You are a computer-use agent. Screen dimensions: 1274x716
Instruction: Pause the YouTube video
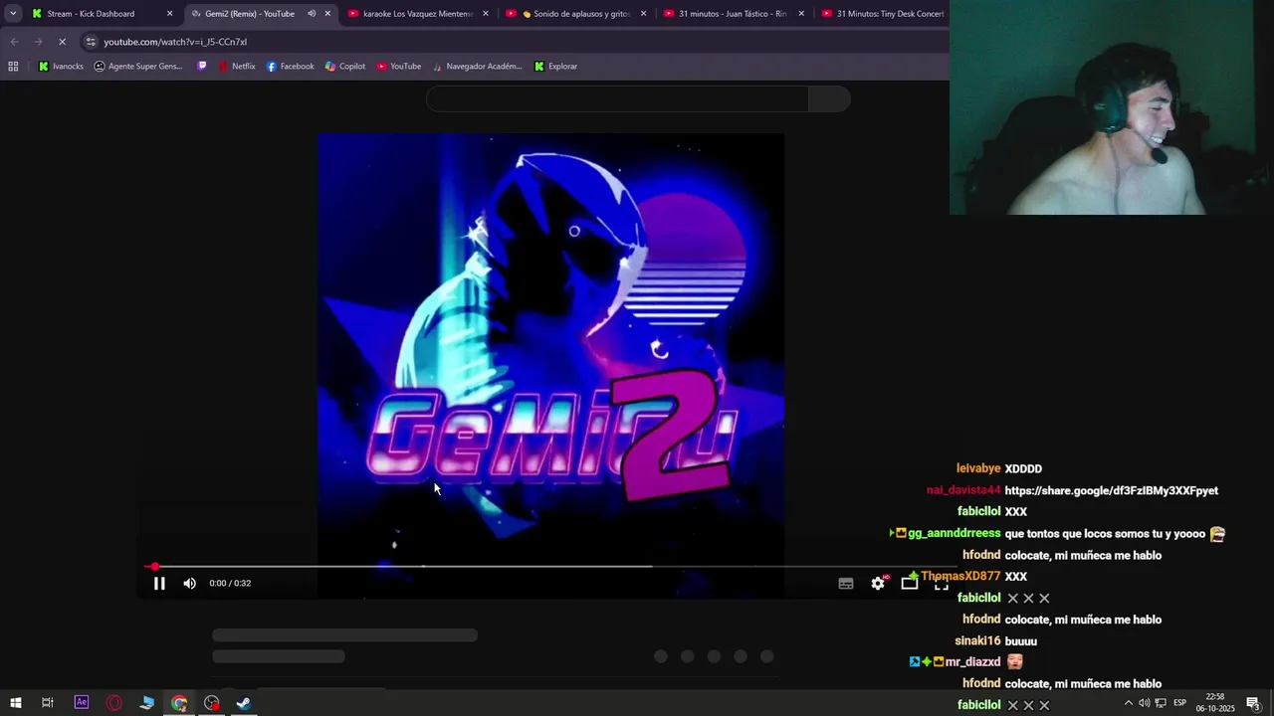(159, 584)
